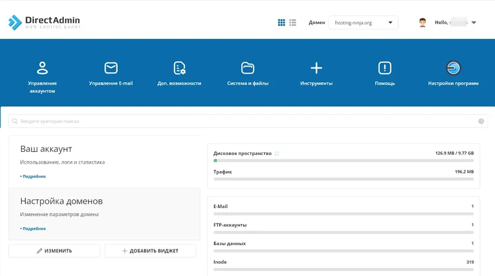This screenshot has width=495, height=276.
Task: Open the Система и файлы folder icon
Action: [248, 68]
